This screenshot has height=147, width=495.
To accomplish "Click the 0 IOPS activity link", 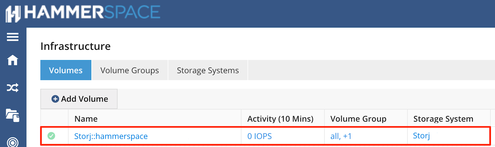I will click(x=260, y=136).
